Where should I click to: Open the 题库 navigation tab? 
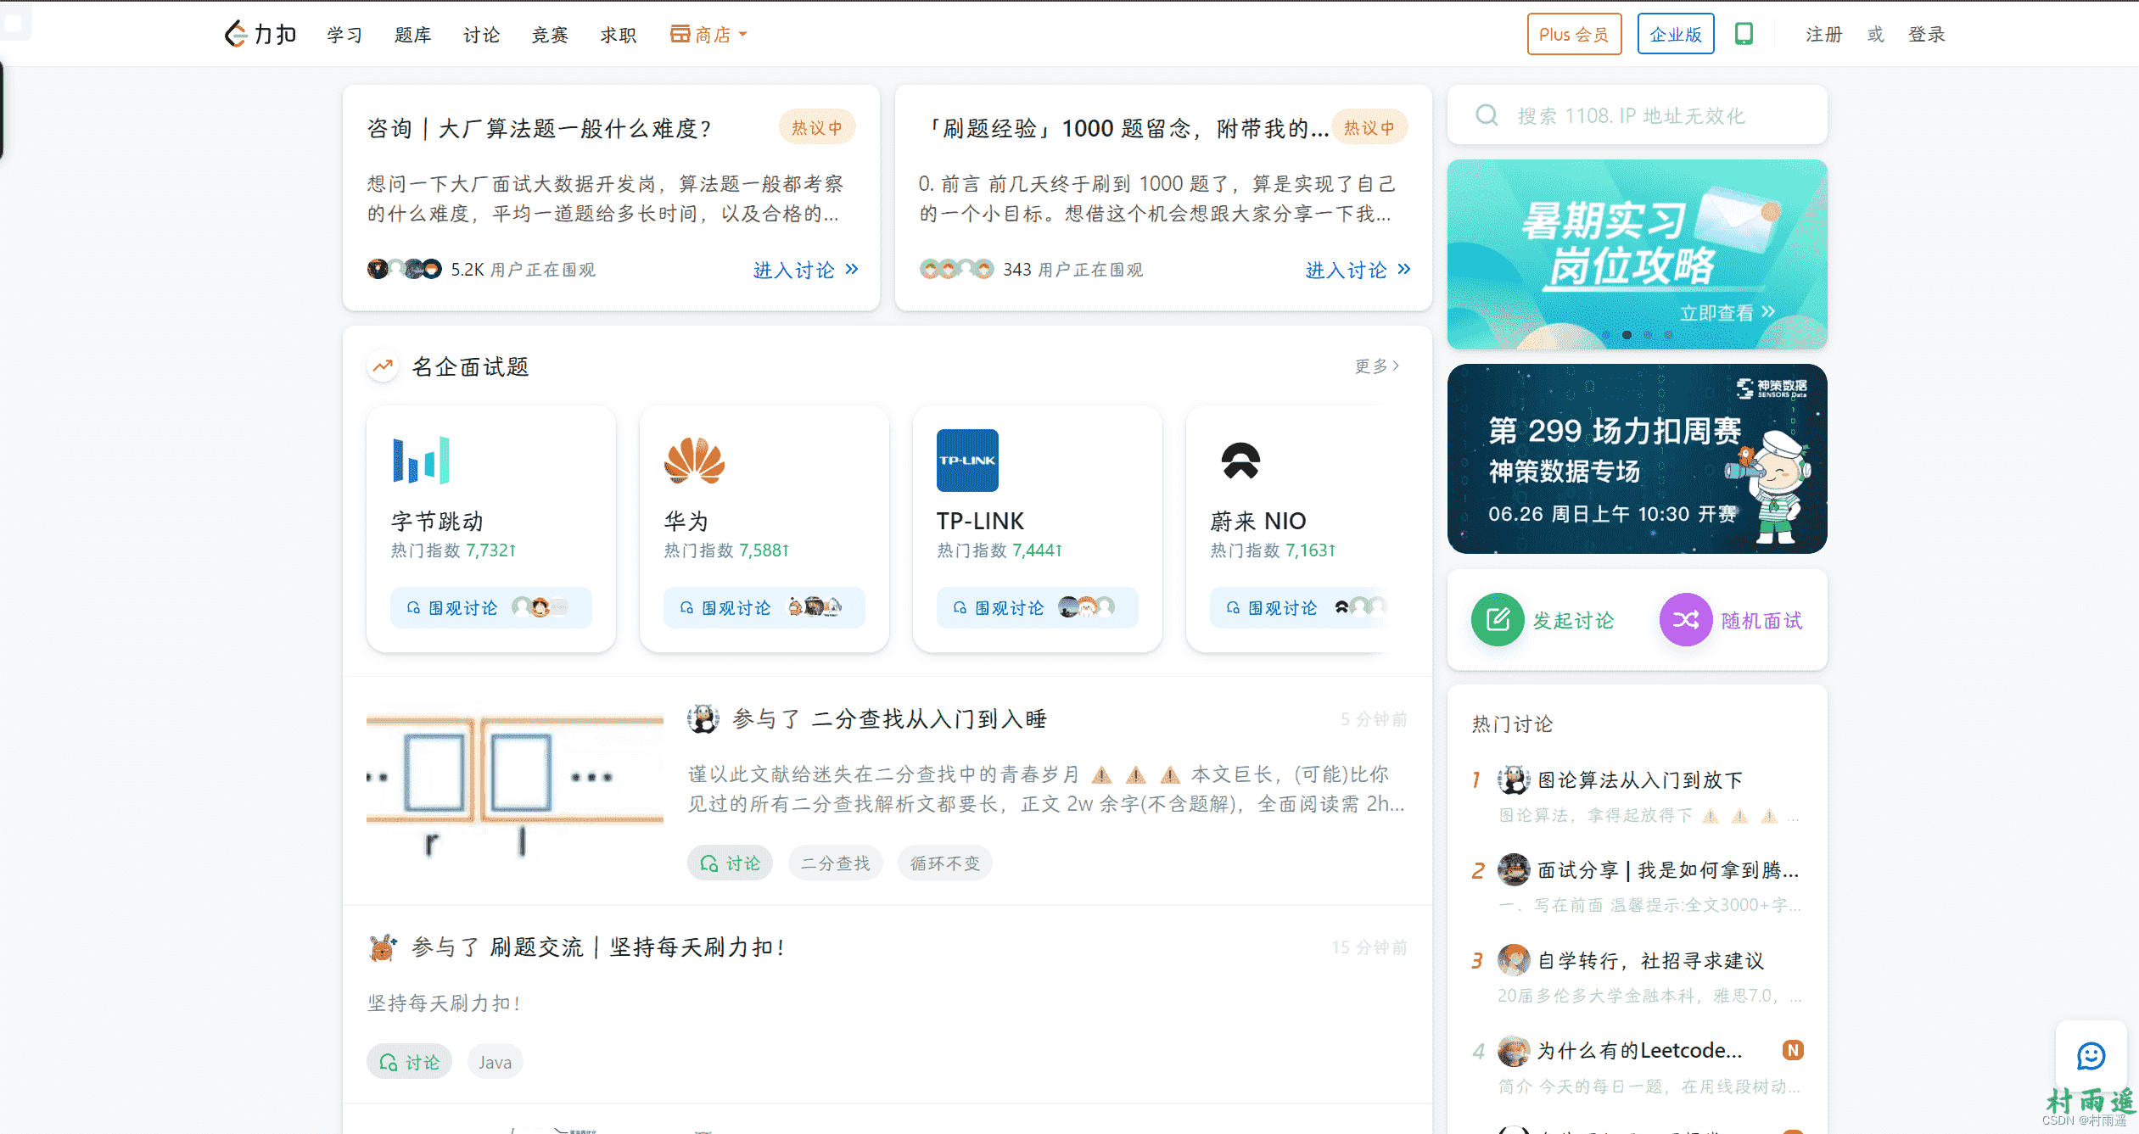point(412,35)
